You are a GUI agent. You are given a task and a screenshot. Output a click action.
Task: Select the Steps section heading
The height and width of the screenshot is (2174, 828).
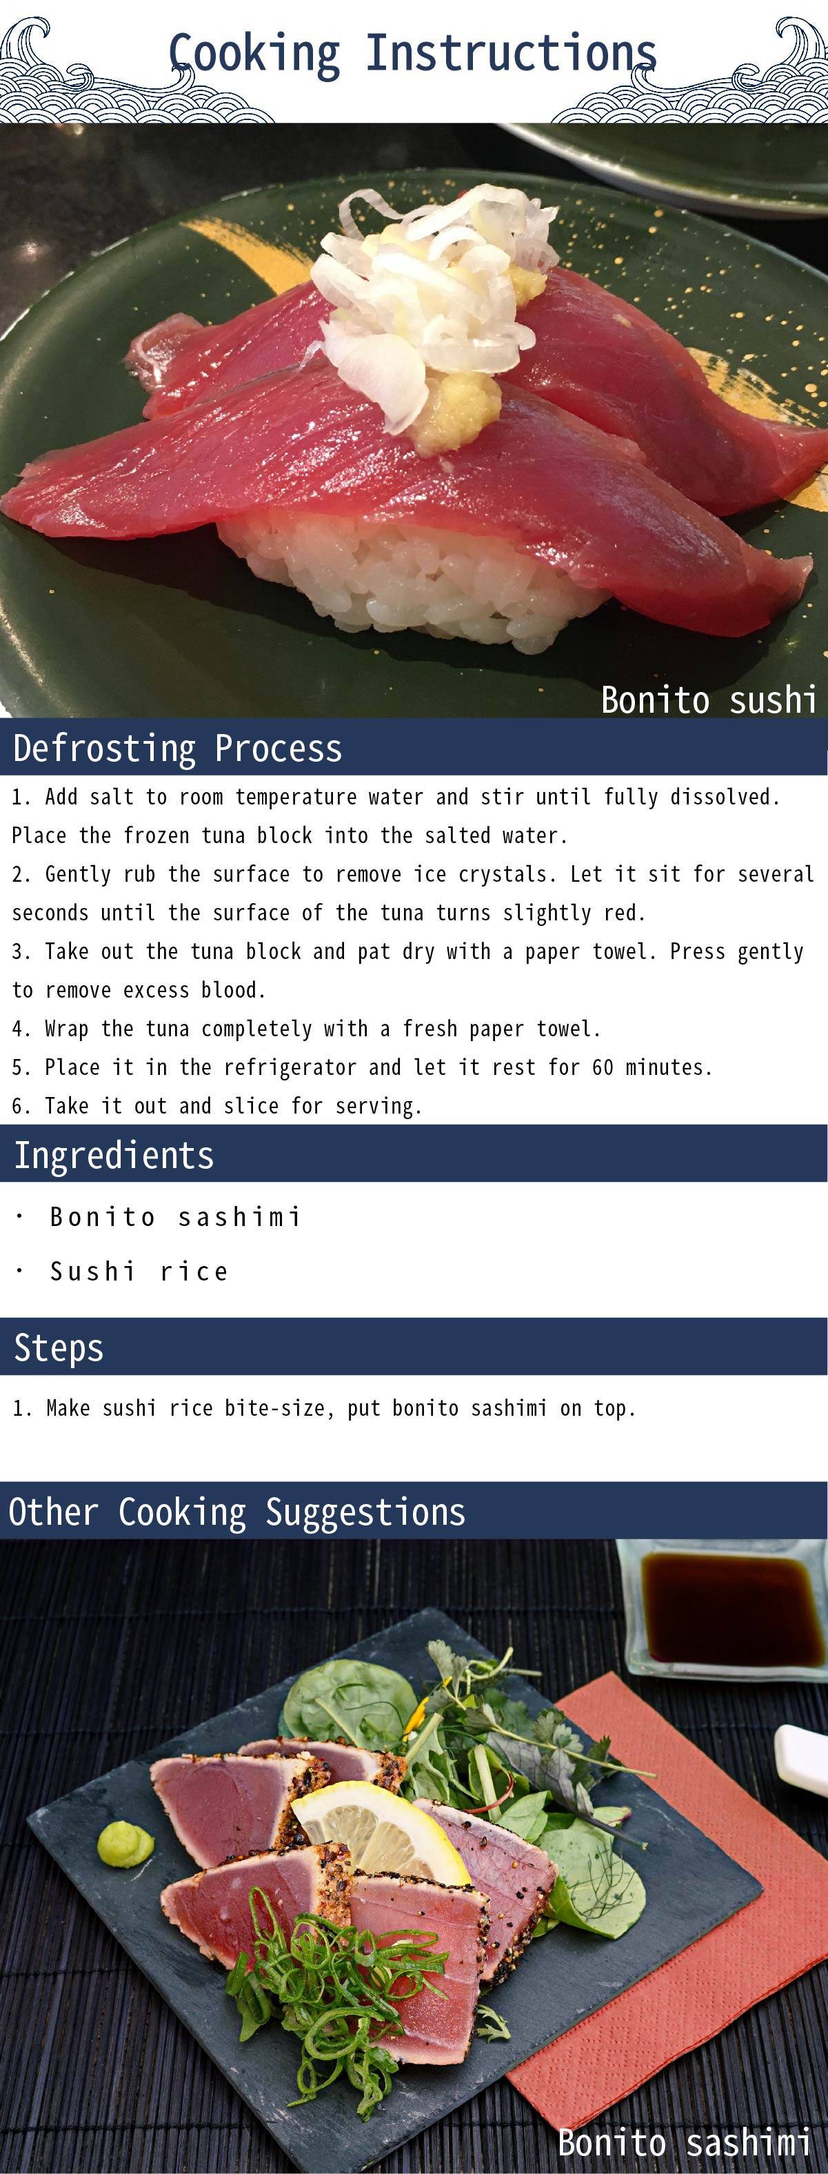pyautogui.click(x=59, y=1347)
